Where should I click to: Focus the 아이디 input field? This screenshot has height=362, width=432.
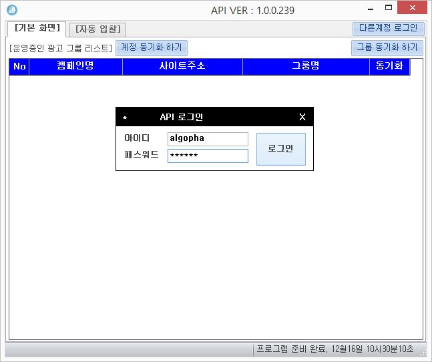click(208, 139)
